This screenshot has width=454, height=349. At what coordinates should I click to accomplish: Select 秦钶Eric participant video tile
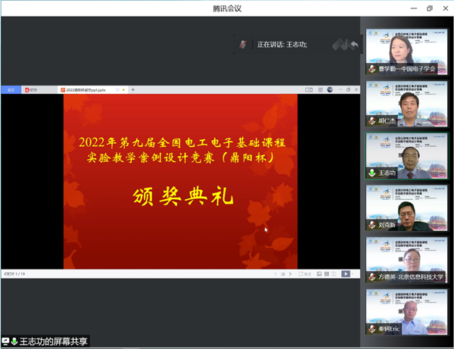tap(406, 312)
